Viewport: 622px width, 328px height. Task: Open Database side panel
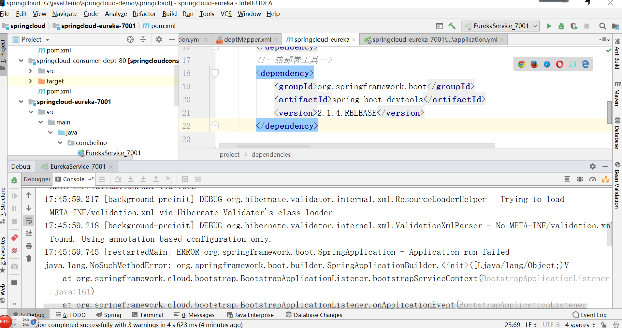tap(617, 133)
